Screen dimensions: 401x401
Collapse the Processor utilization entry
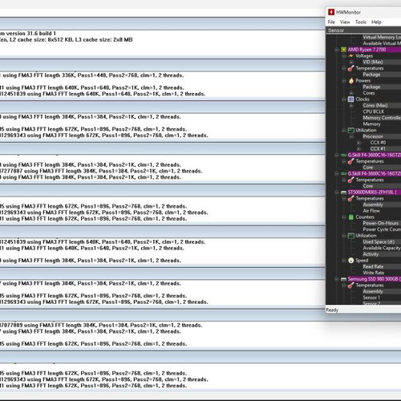point(351,136)
